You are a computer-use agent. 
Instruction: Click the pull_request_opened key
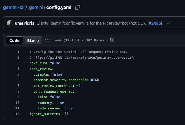tap(53, 91)
